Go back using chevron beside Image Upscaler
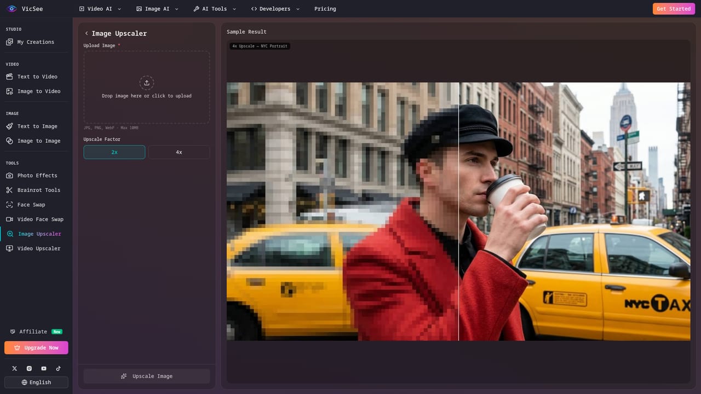 87,33
